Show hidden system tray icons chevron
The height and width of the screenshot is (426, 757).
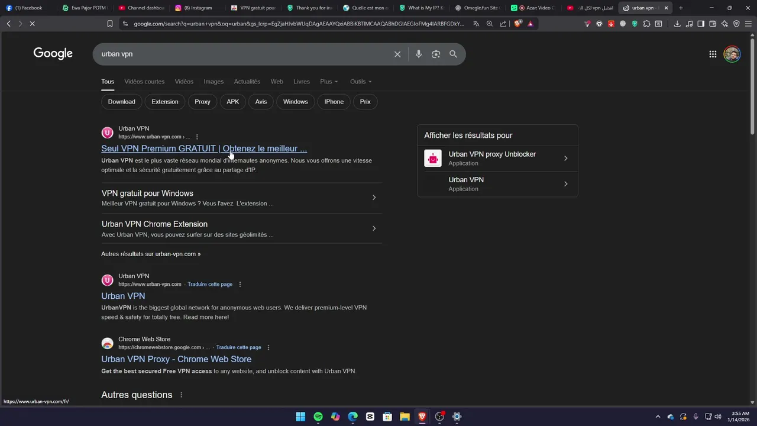tap(657, 417)
